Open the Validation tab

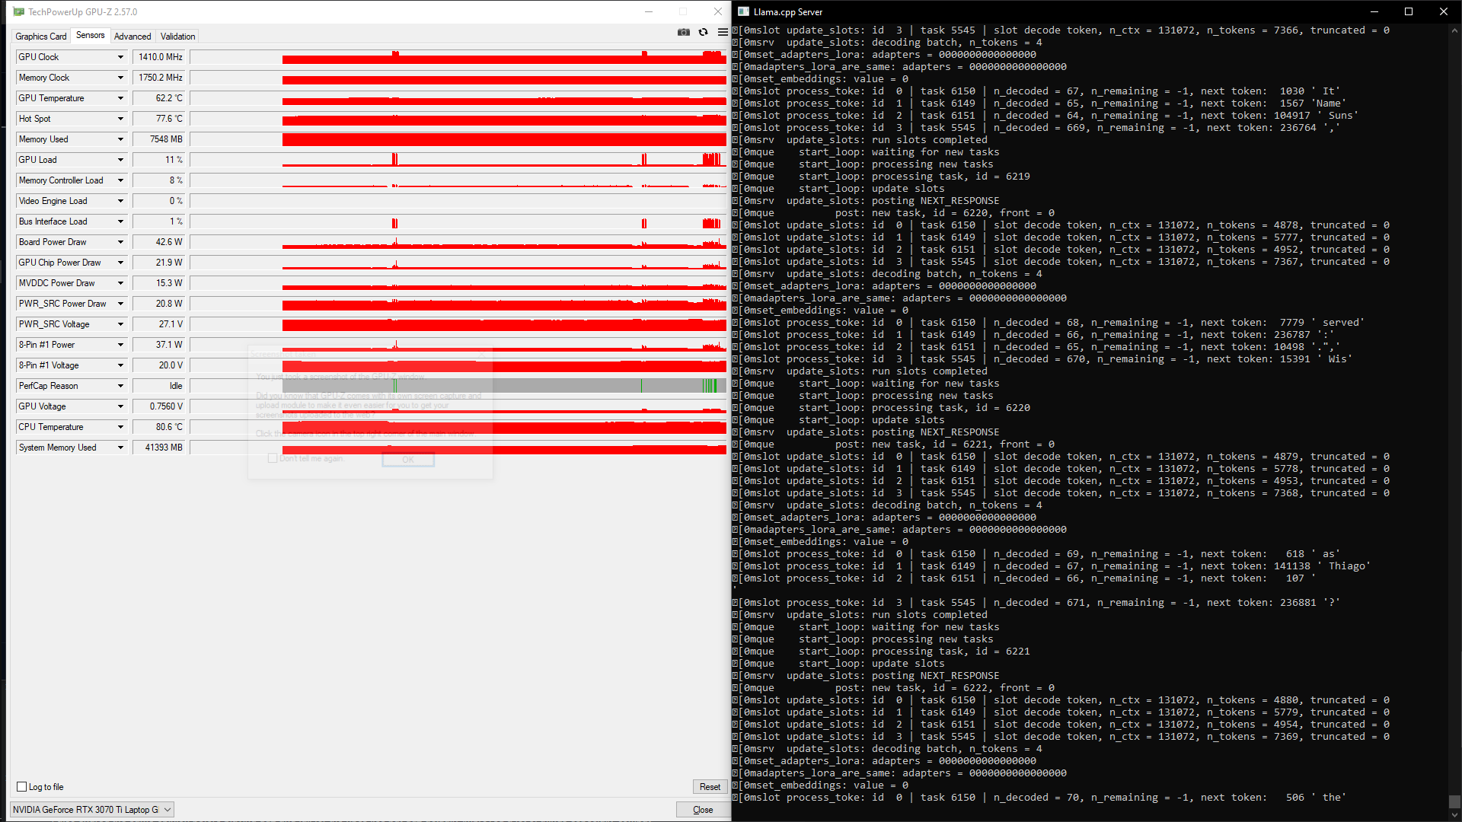(177, 37)
